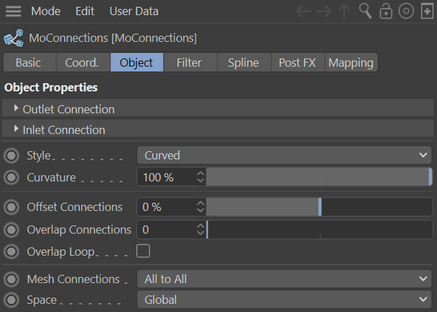Click the forward arrow navigation icon
437x312 pixels.
click(x=324, y=12)
